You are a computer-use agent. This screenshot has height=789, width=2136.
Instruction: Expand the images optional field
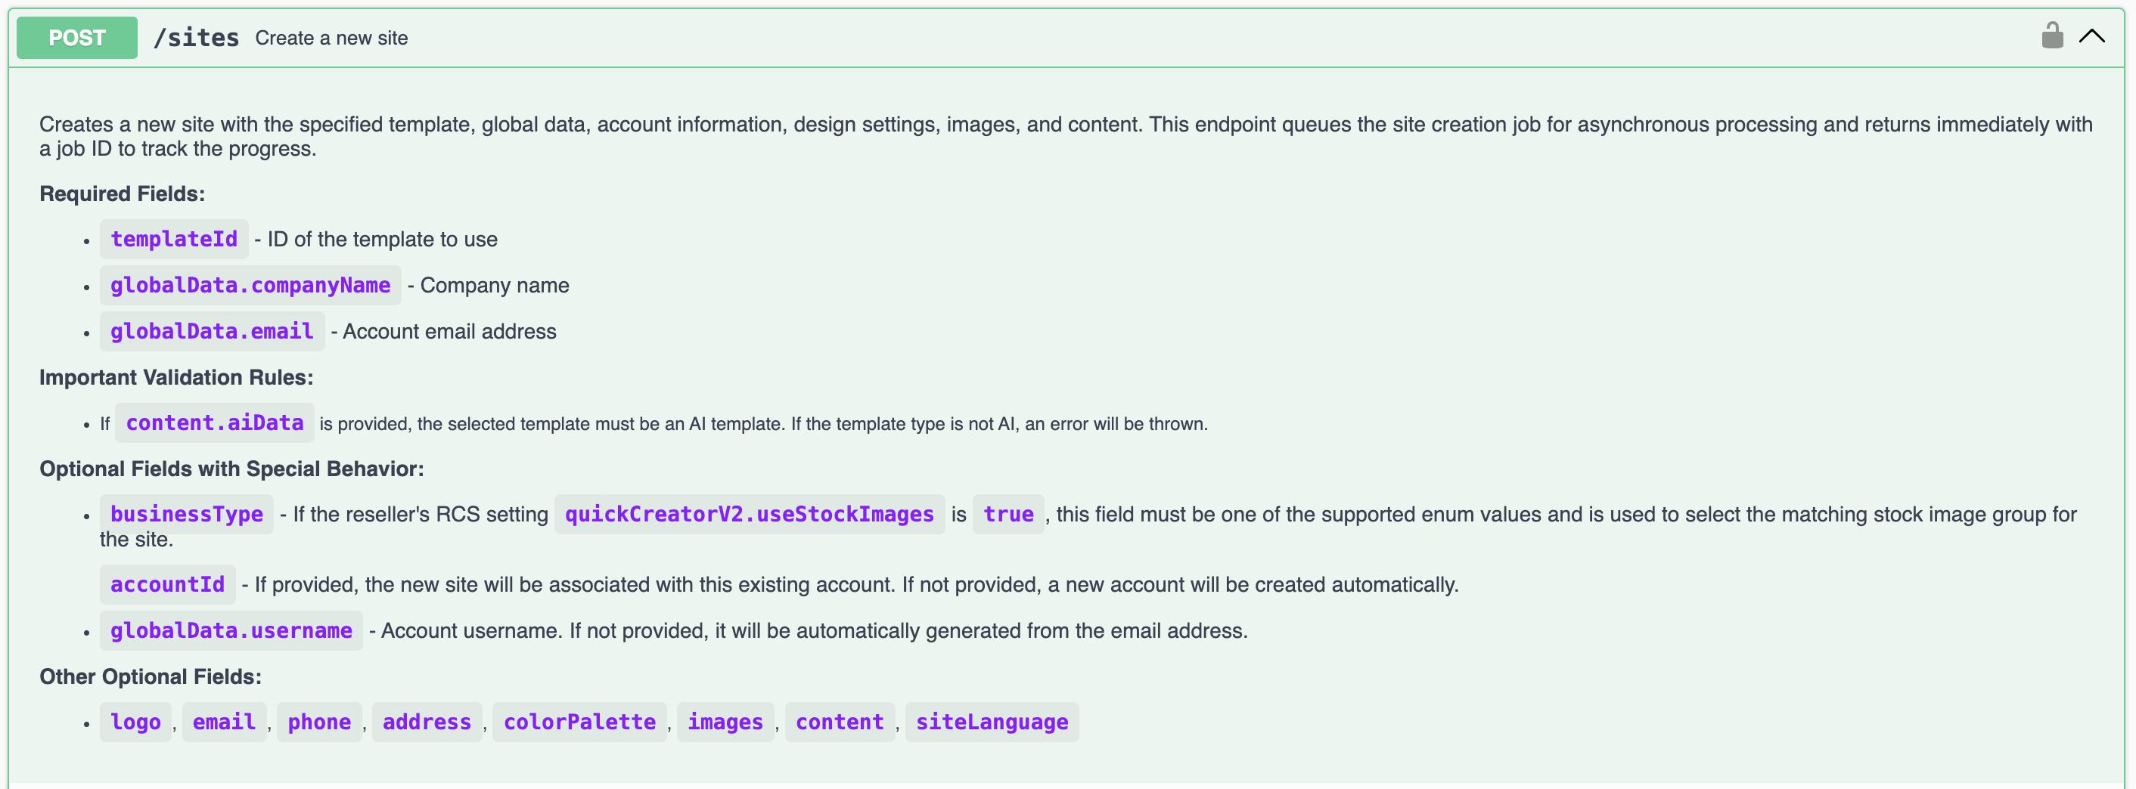coord(725,721)
